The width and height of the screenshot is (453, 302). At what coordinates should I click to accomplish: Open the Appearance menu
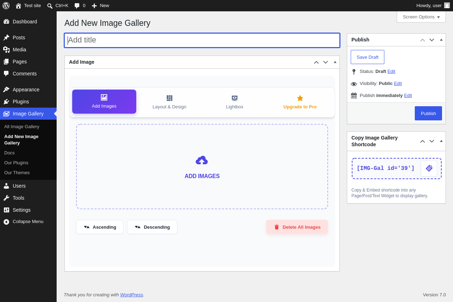[x=28, y=90]
